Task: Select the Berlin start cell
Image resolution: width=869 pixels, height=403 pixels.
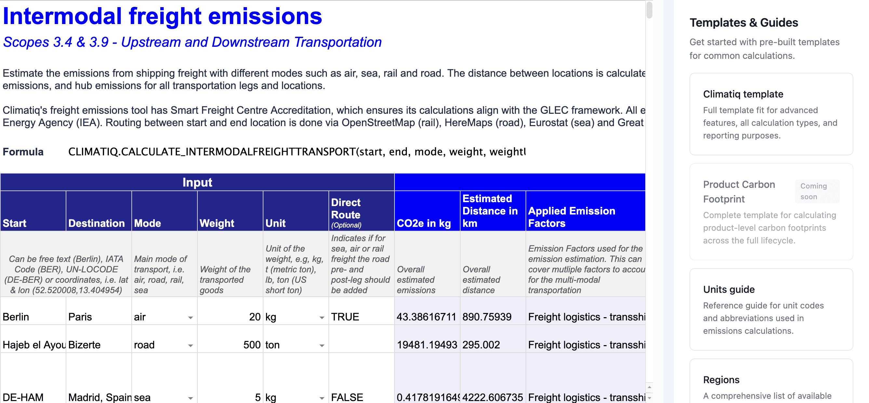Action: tap(33, 317)
